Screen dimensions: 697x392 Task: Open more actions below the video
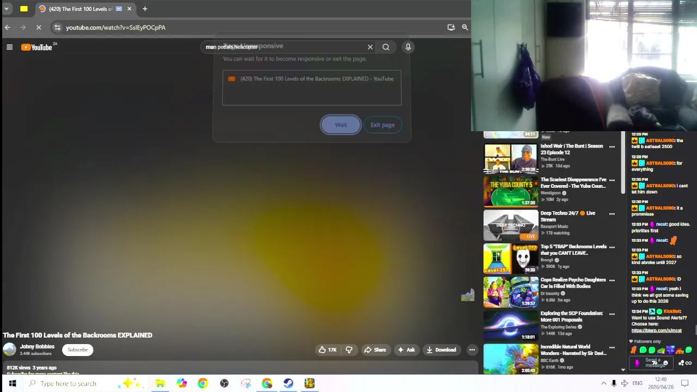472,350
